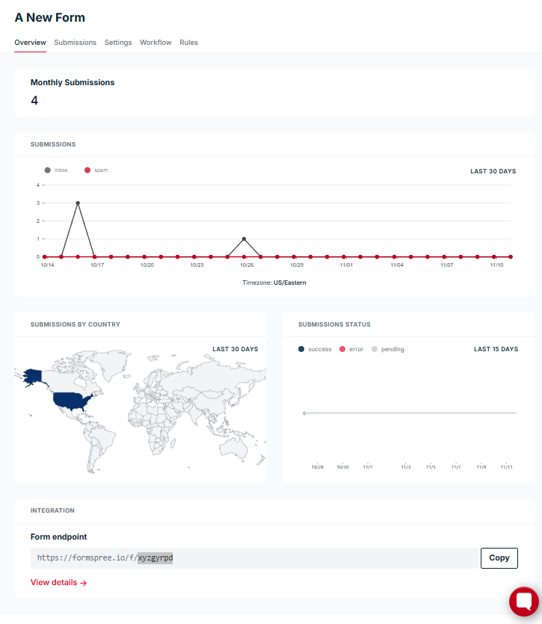
Task: Toggle the success status legend dot
Action: [301, 349]
